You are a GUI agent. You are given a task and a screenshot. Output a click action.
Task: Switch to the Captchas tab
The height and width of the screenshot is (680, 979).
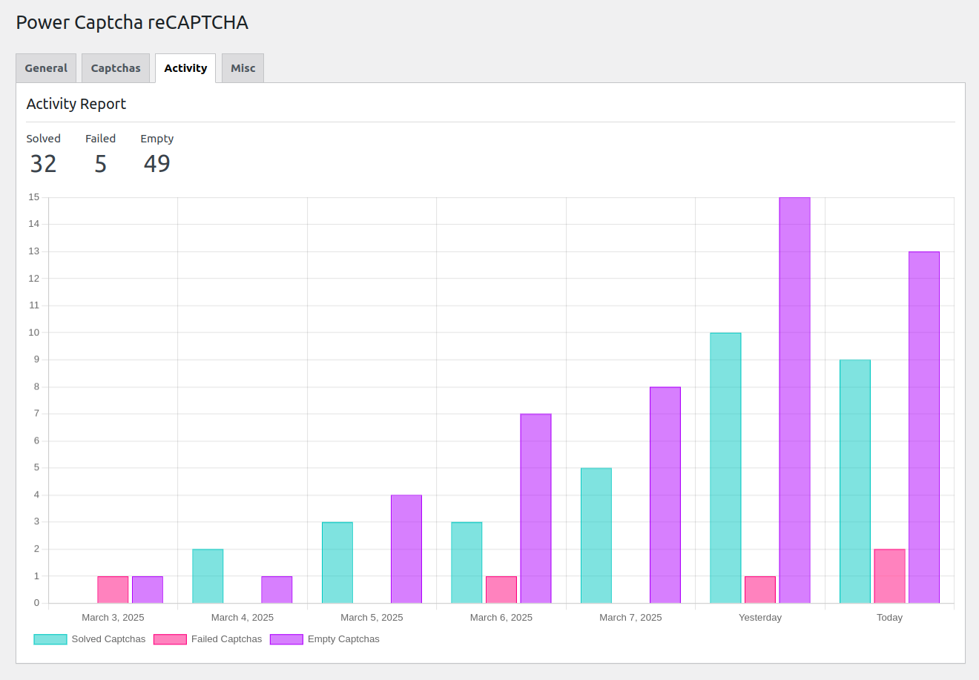click(x=116, y=68)
